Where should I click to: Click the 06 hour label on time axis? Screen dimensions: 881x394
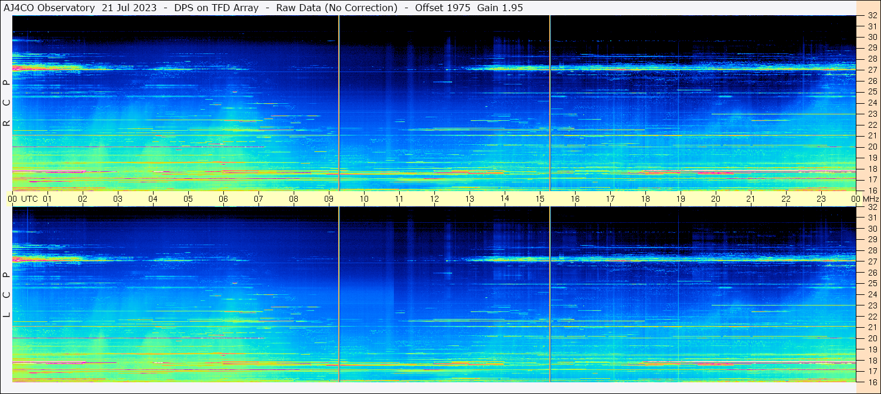[x=223, y=199]
